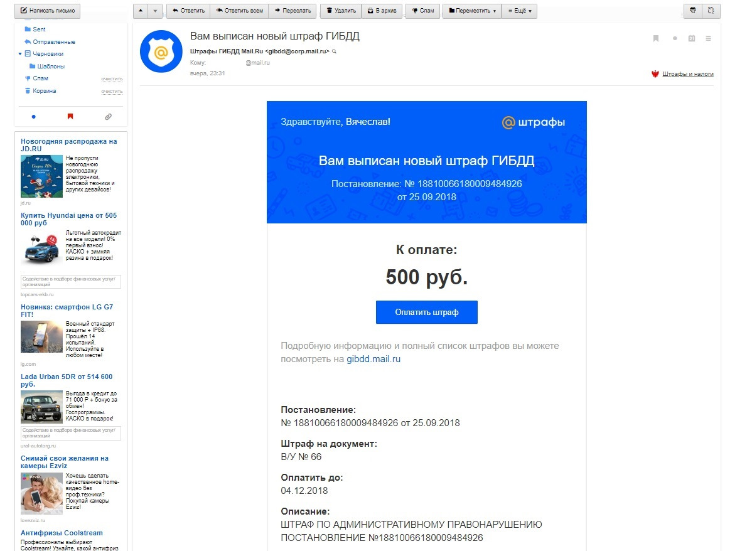This screenshot has height=551, width=752.
Task: Open the Отправленные folder
Action: click(x=54, y=41)
